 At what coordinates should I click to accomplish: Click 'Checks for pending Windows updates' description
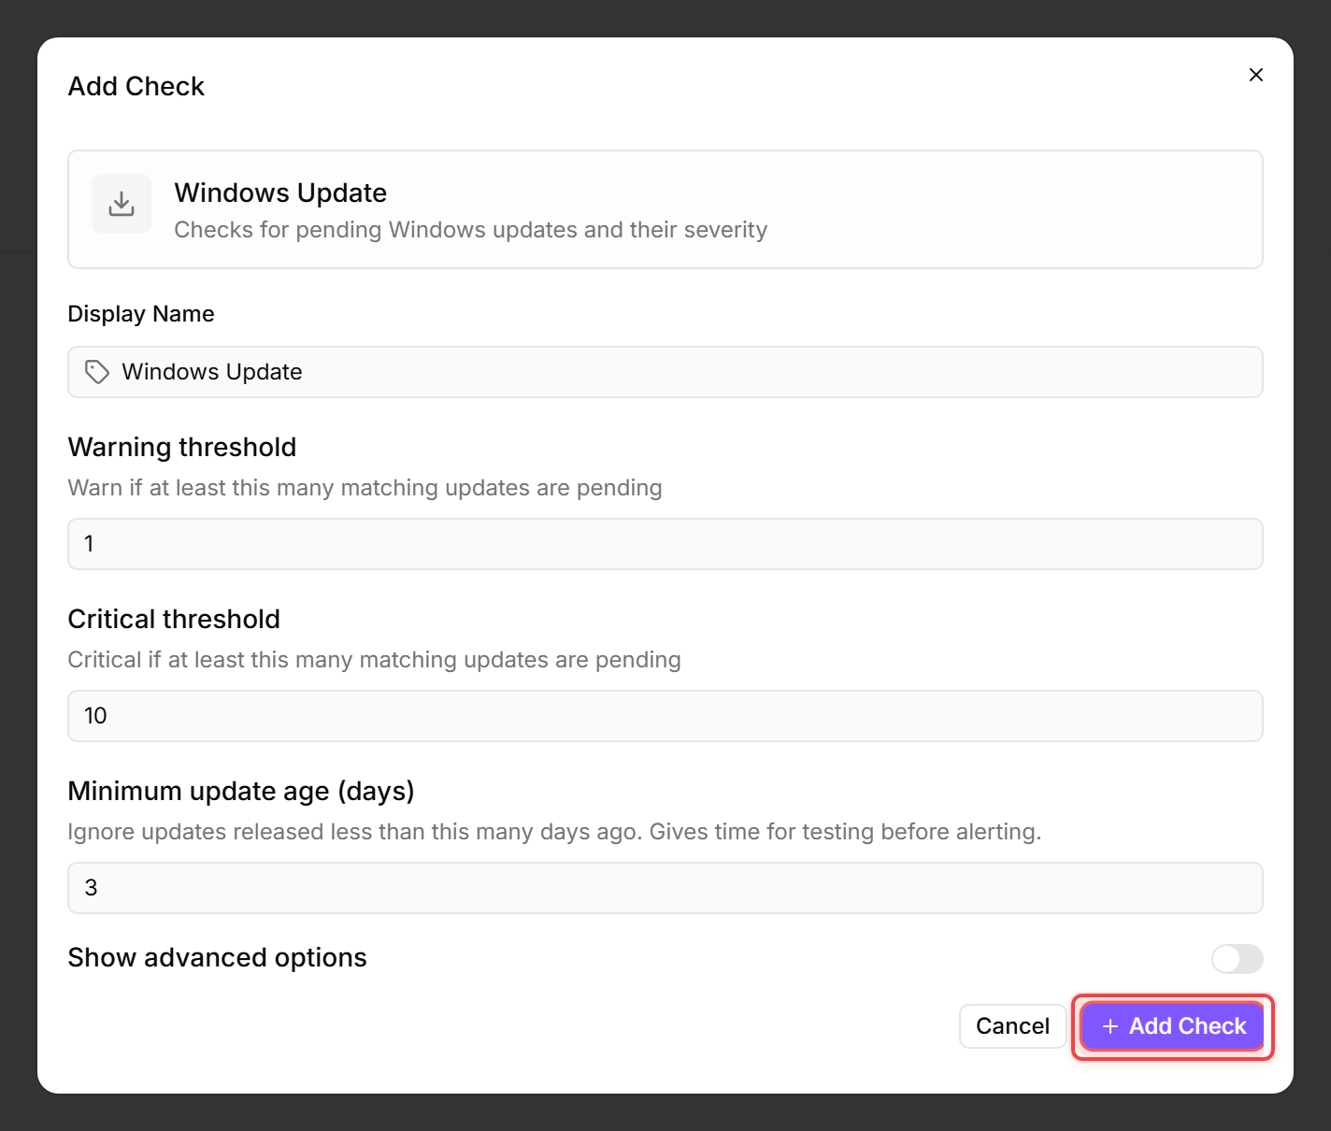(x=471, y=230)
